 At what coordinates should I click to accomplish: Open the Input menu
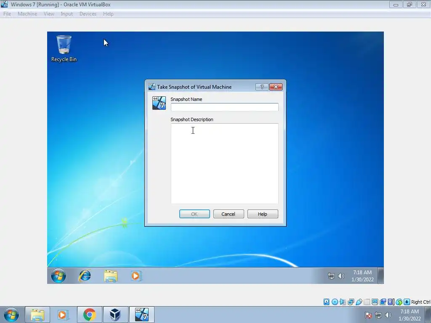point(67,14)
